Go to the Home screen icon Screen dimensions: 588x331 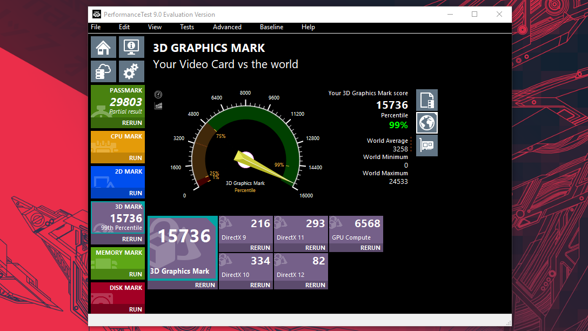tap(104, 47)
